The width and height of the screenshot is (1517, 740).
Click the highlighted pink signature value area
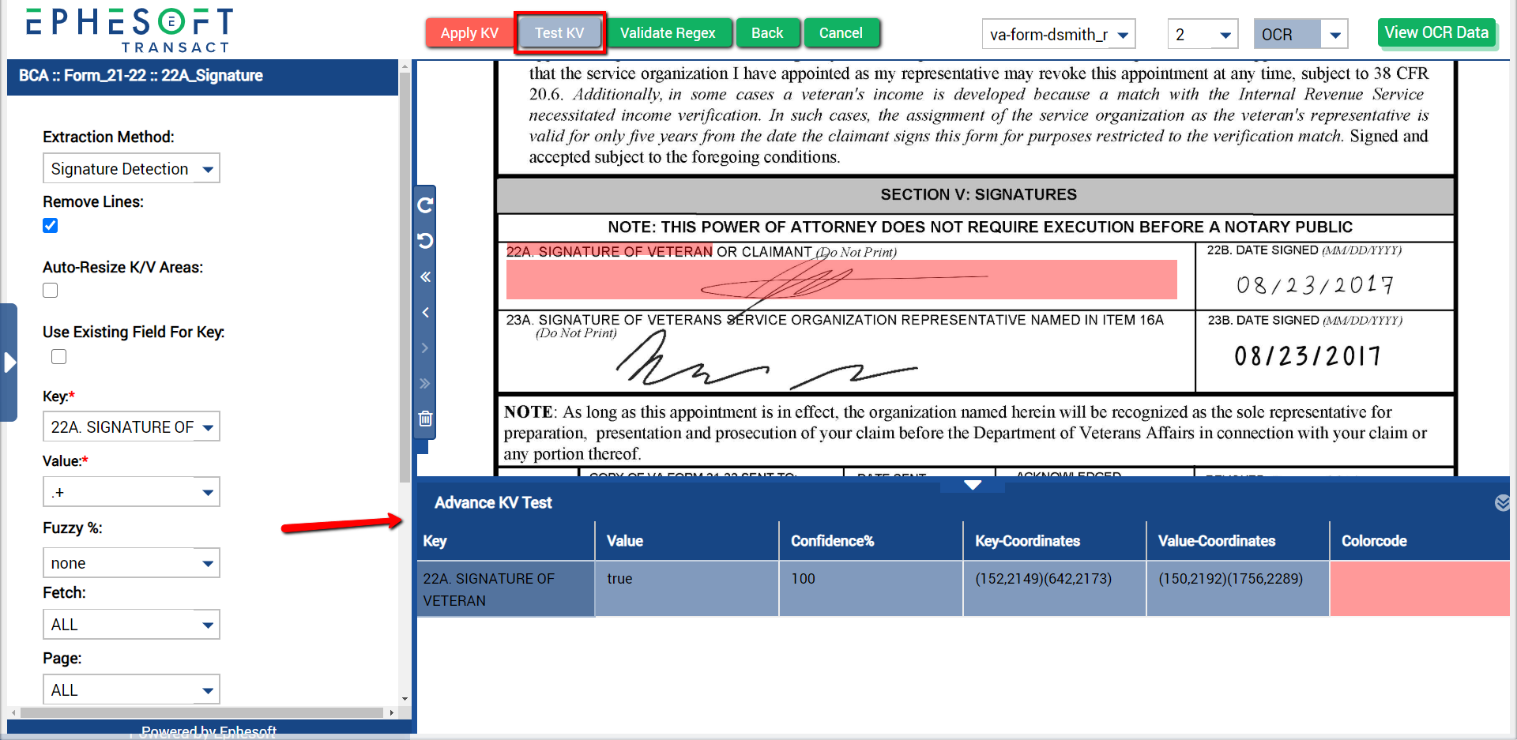pos(841,280)
